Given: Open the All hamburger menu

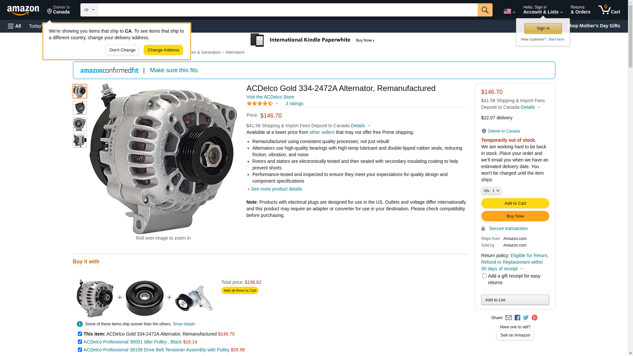Looking at the screenshot, I should (15, 26).
